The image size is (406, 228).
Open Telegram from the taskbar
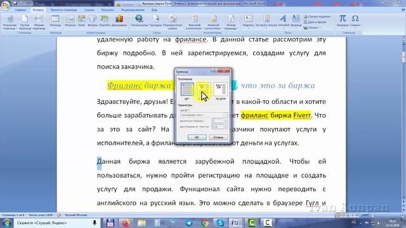tap(189, 223)
